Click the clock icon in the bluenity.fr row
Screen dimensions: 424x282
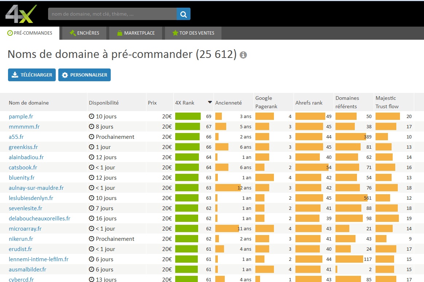[91, 178]
